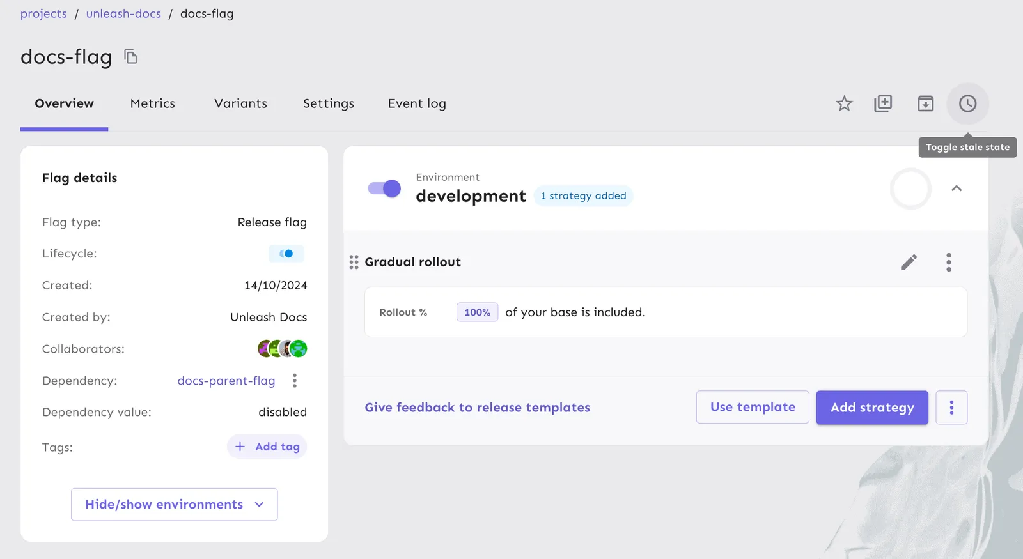Open Give feedback to release templates link

point(478,408)
